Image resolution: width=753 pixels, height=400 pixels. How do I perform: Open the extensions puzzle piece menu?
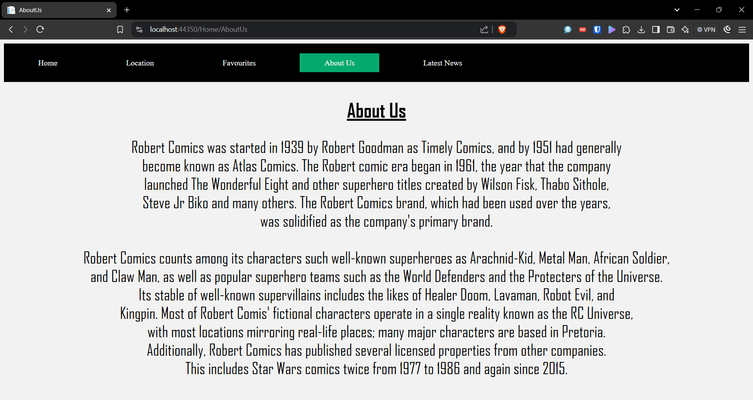(x=626, y=29)
